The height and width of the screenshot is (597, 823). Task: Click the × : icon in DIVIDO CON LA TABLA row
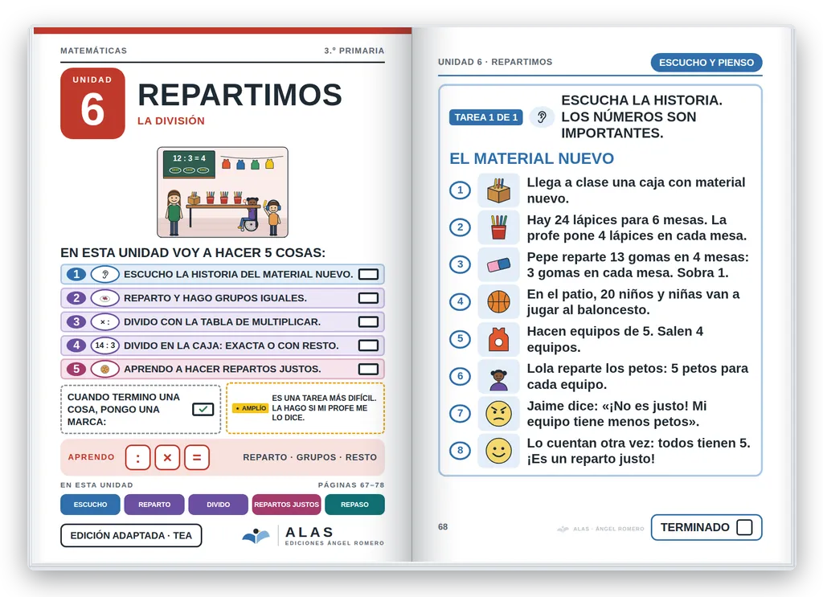point(105,321)
